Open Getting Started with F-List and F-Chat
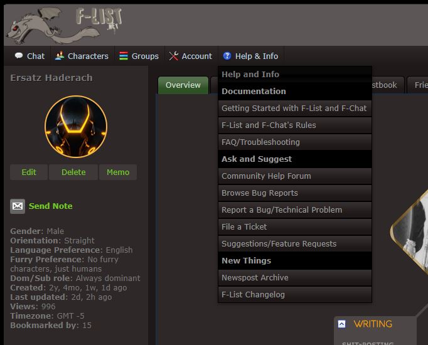The width and height of the screenshot is (428, 345). coord(295,109)
